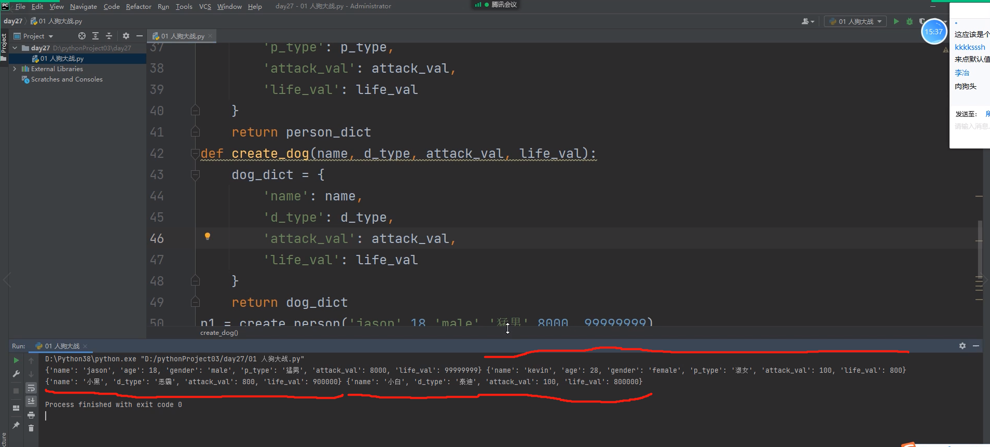
Task: Click the yellow intention bulb on line 46
Action: point(208,236)
